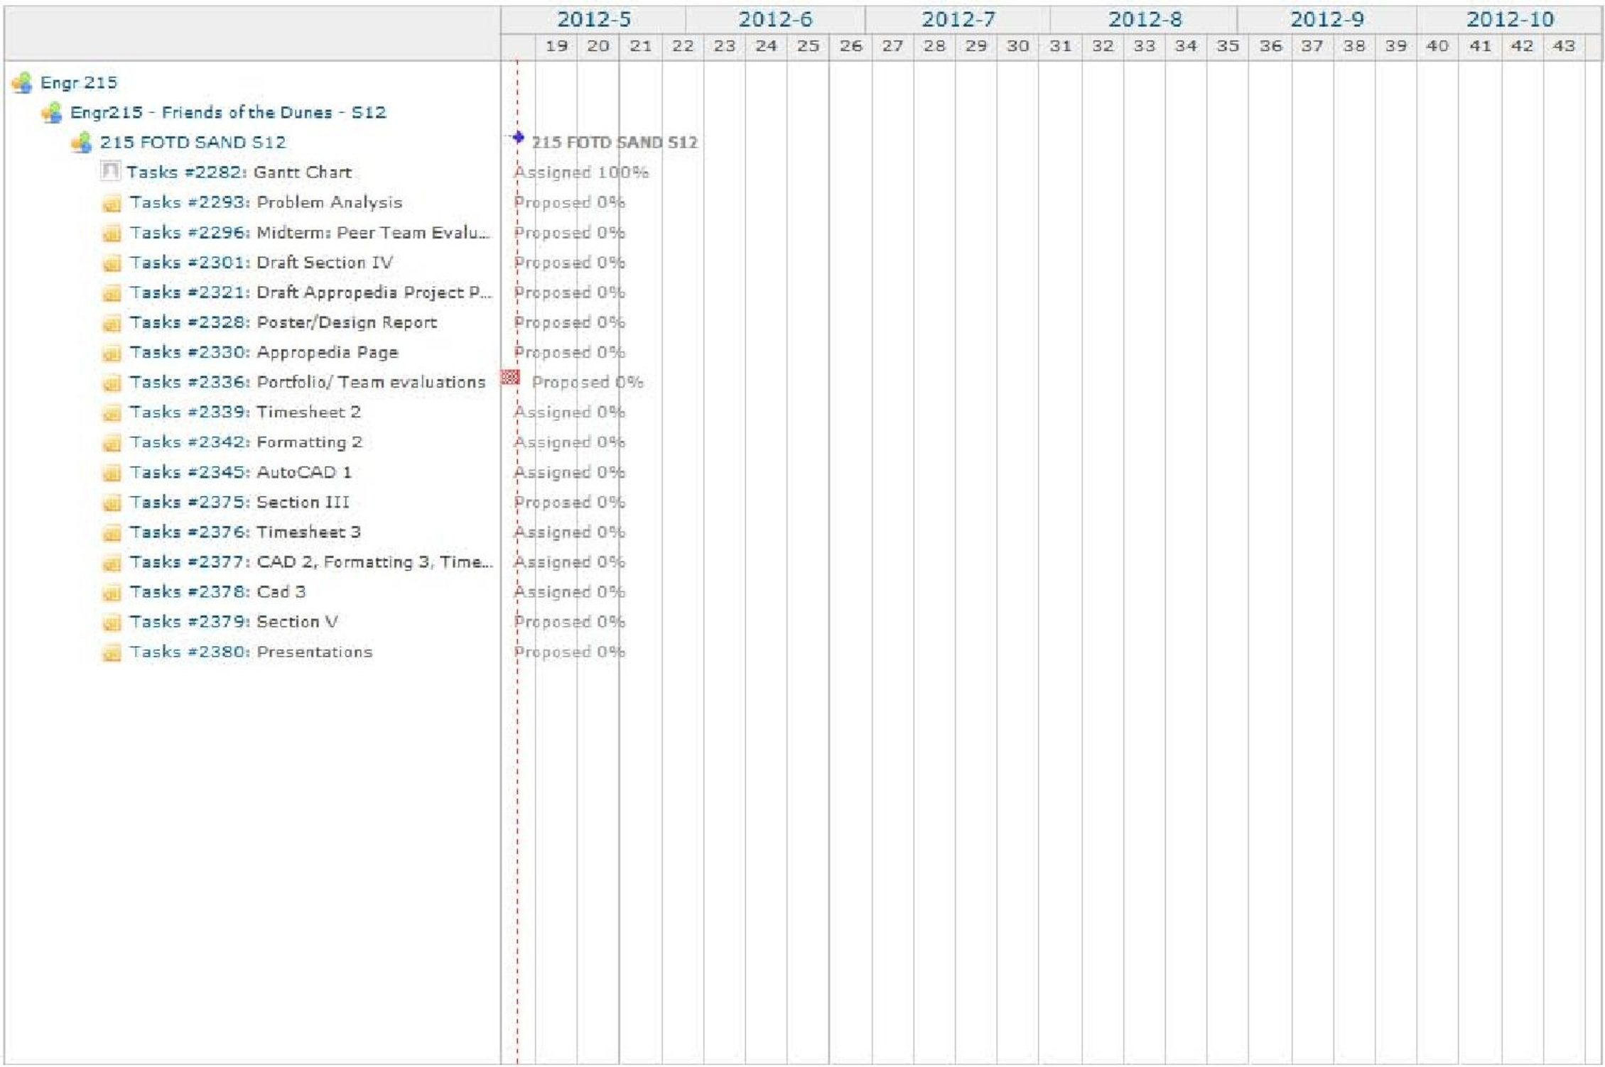Click the Friends of the Dunes project icon
Screen dimensions: 1605x1067
tap(52, 113)
